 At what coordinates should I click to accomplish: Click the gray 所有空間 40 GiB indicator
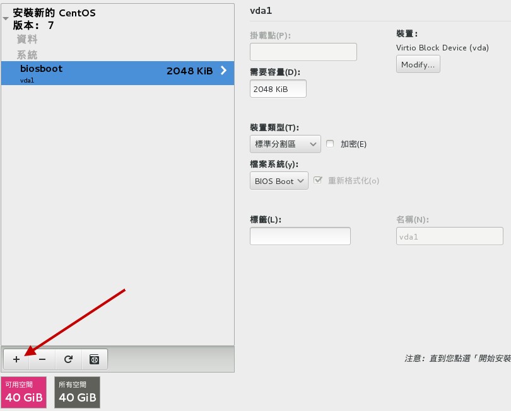77,391
